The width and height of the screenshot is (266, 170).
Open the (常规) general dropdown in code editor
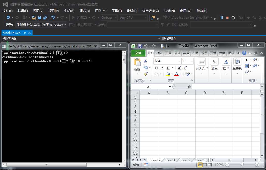click(159, 39)
